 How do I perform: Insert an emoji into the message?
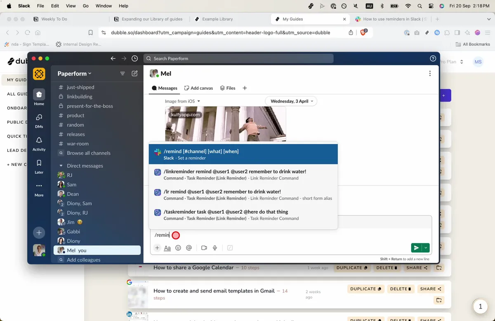point(178,247)
